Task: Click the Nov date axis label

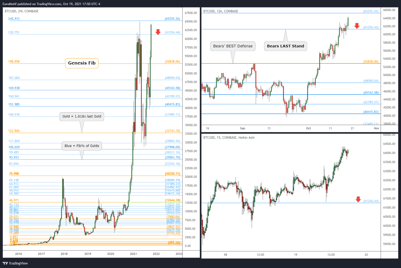Action: point(377,128)
